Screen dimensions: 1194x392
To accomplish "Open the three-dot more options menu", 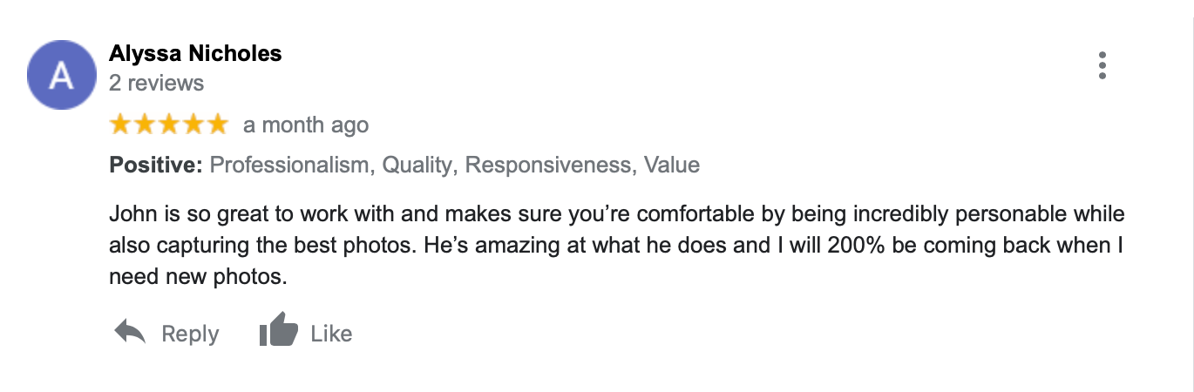I will click(1102, 65).
